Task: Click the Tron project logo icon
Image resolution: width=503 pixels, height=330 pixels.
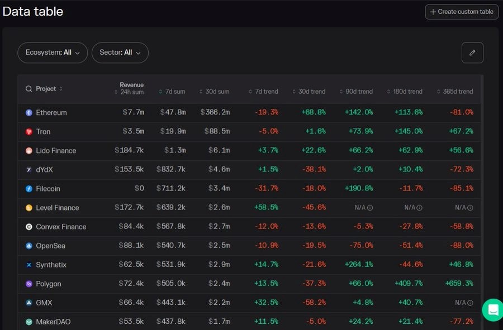Action: click(29, 132)
